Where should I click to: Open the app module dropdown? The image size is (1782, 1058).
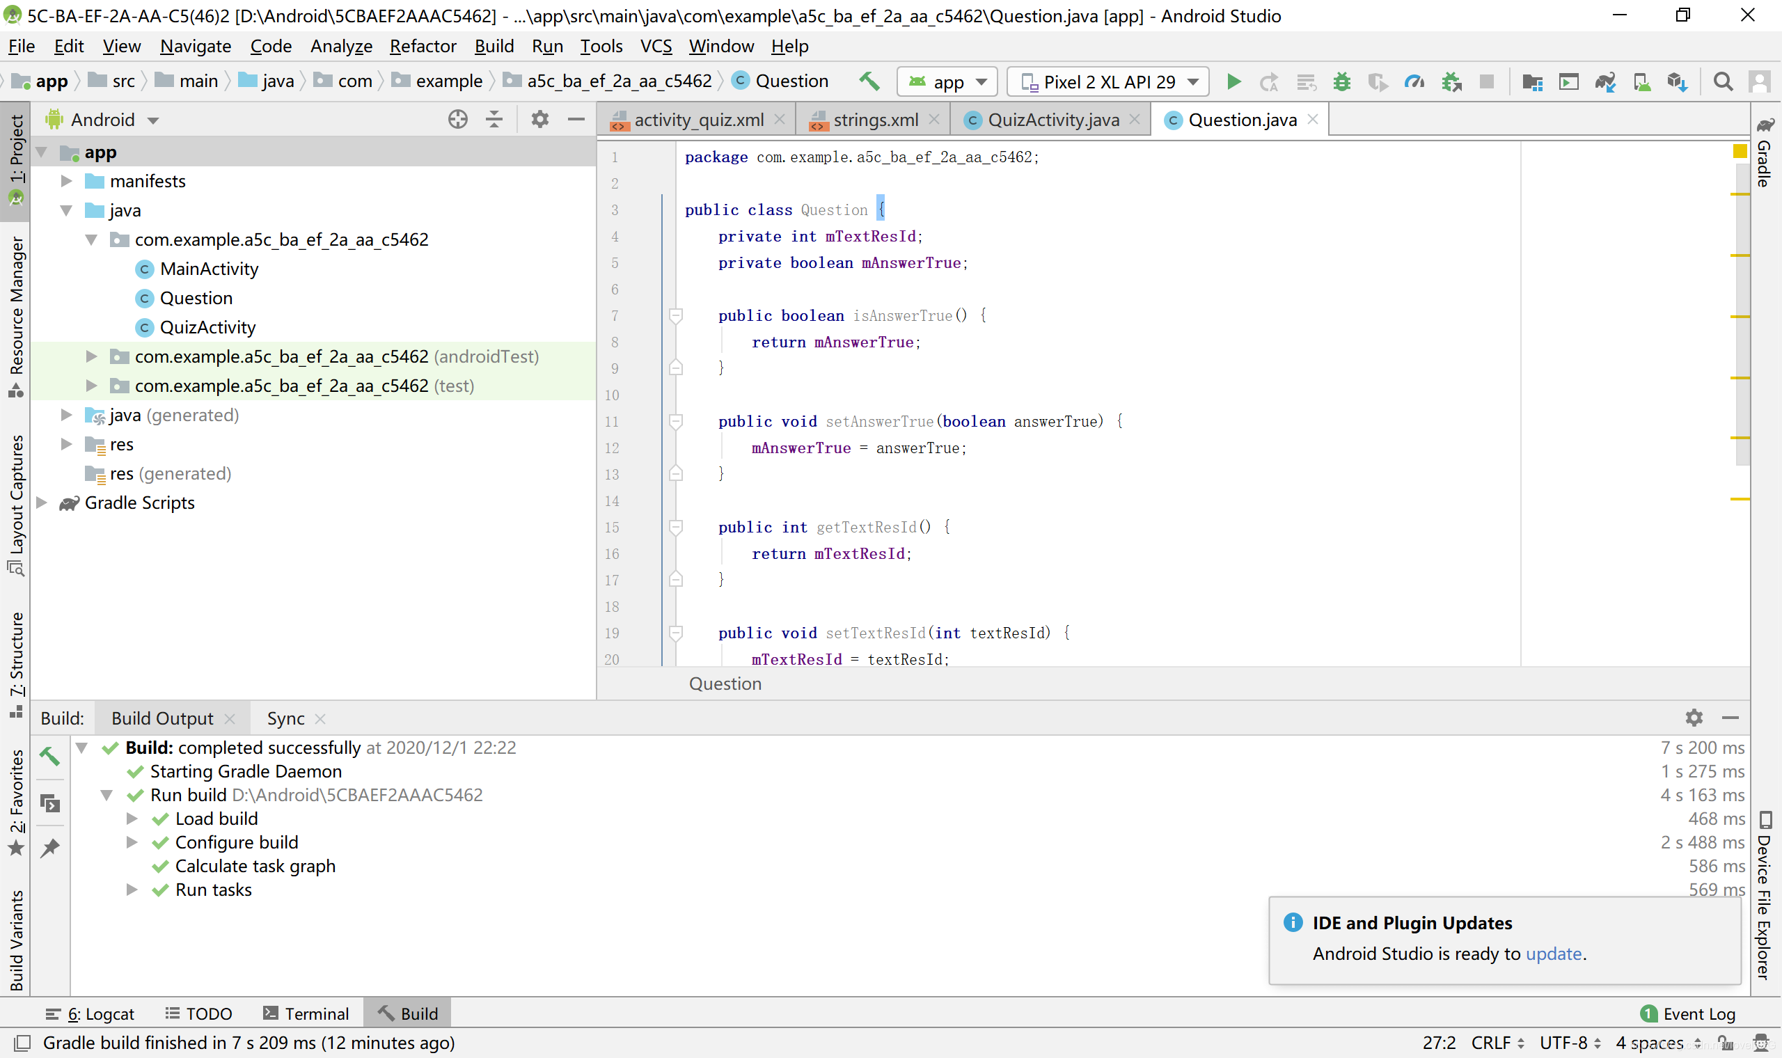click(945, 81)
